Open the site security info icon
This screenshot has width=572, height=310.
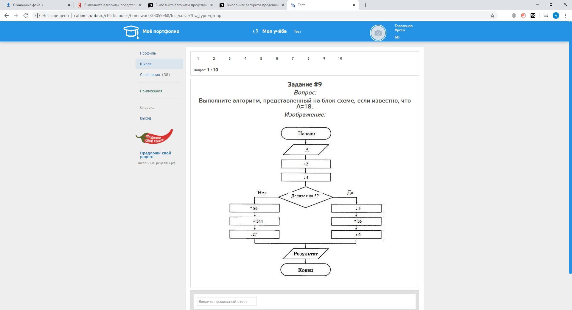click(x=38, y=15)
